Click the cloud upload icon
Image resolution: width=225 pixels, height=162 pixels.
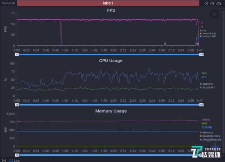coord(219,4)
